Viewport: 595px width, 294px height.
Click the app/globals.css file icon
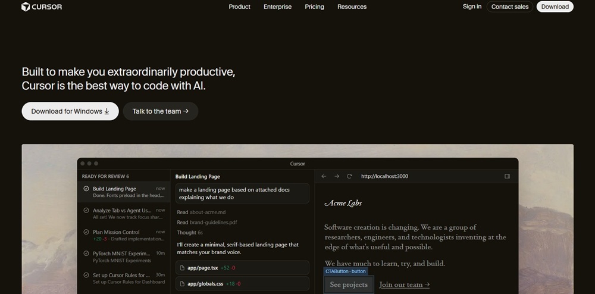pyautogui.click(x=183, y=284)
